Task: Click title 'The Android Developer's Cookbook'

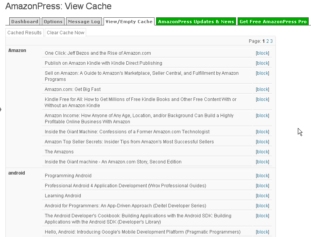Action: click(x=138, y=219)
